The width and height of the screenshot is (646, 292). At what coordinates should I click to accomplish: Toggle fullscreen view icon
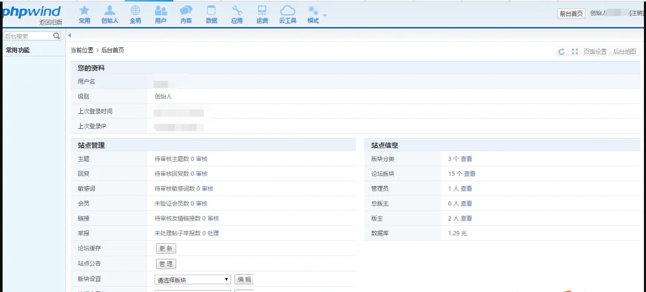[575, 52]
